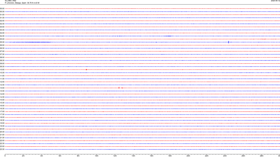
Task: Select the '15:00' row time label
Action: pos(2,100)
